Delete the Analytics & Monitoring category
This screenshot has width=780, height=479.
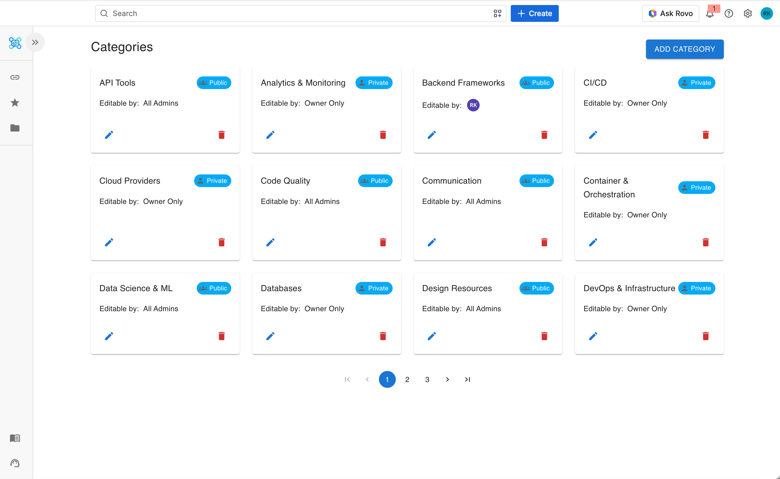pyautogui.click(x=383, y=135)
